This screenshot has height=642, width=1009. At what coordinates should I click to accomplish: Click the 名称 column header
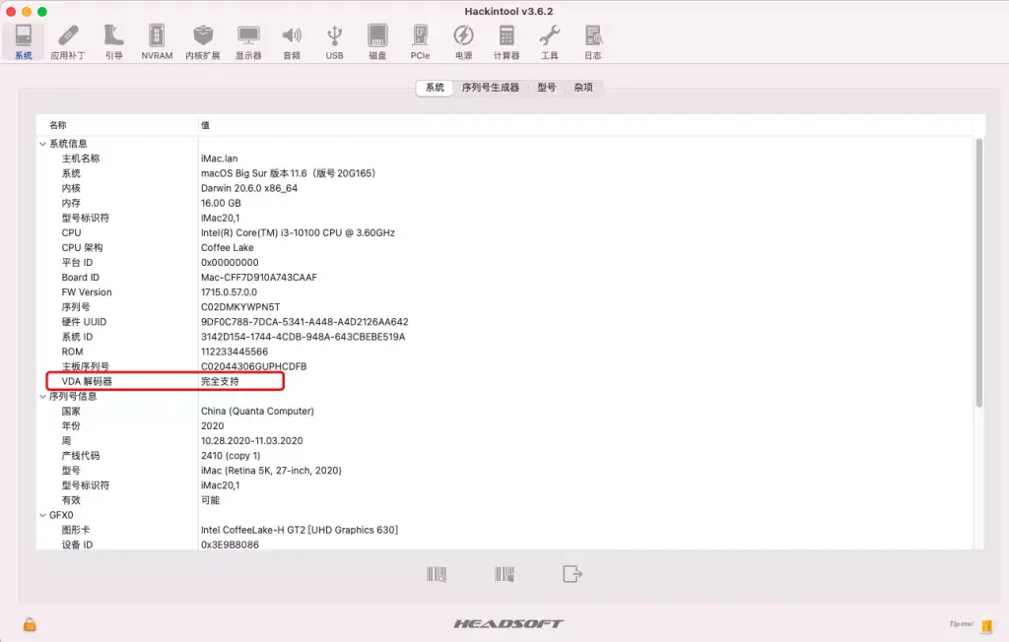117,125
